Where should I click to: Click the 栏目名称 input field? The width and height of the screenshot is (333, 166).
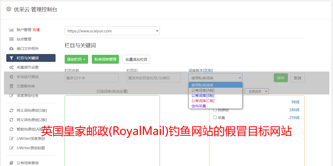[x=92, y=78]
